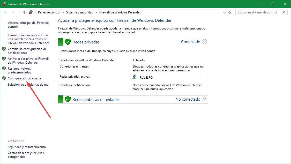The height and width of the screenshot is (164, 291).
Task: Click the Control Panel icon in address bar
Action: click(x=31, y=12)
